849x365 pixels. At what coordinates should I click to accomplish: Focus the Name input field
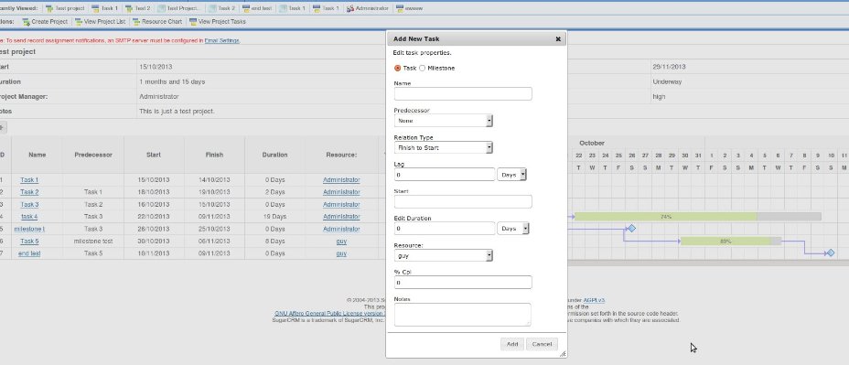(463, 93)
